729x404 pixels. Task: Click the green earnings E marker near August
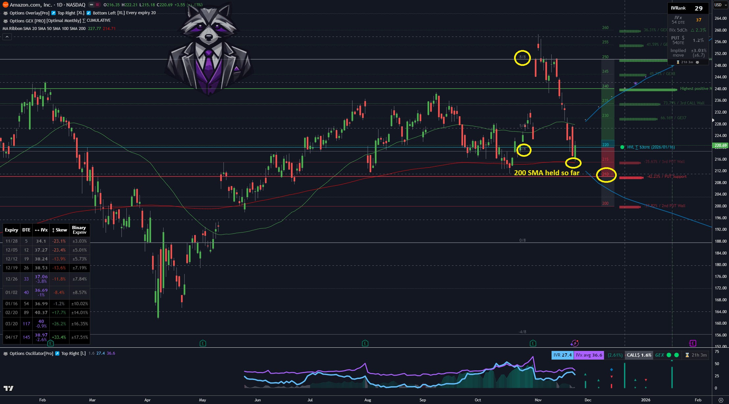tap(365, 343)
